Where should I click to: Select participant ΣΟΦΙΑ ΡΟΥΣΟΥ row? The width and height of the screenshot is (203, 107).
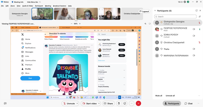click(x=178, y=36)
